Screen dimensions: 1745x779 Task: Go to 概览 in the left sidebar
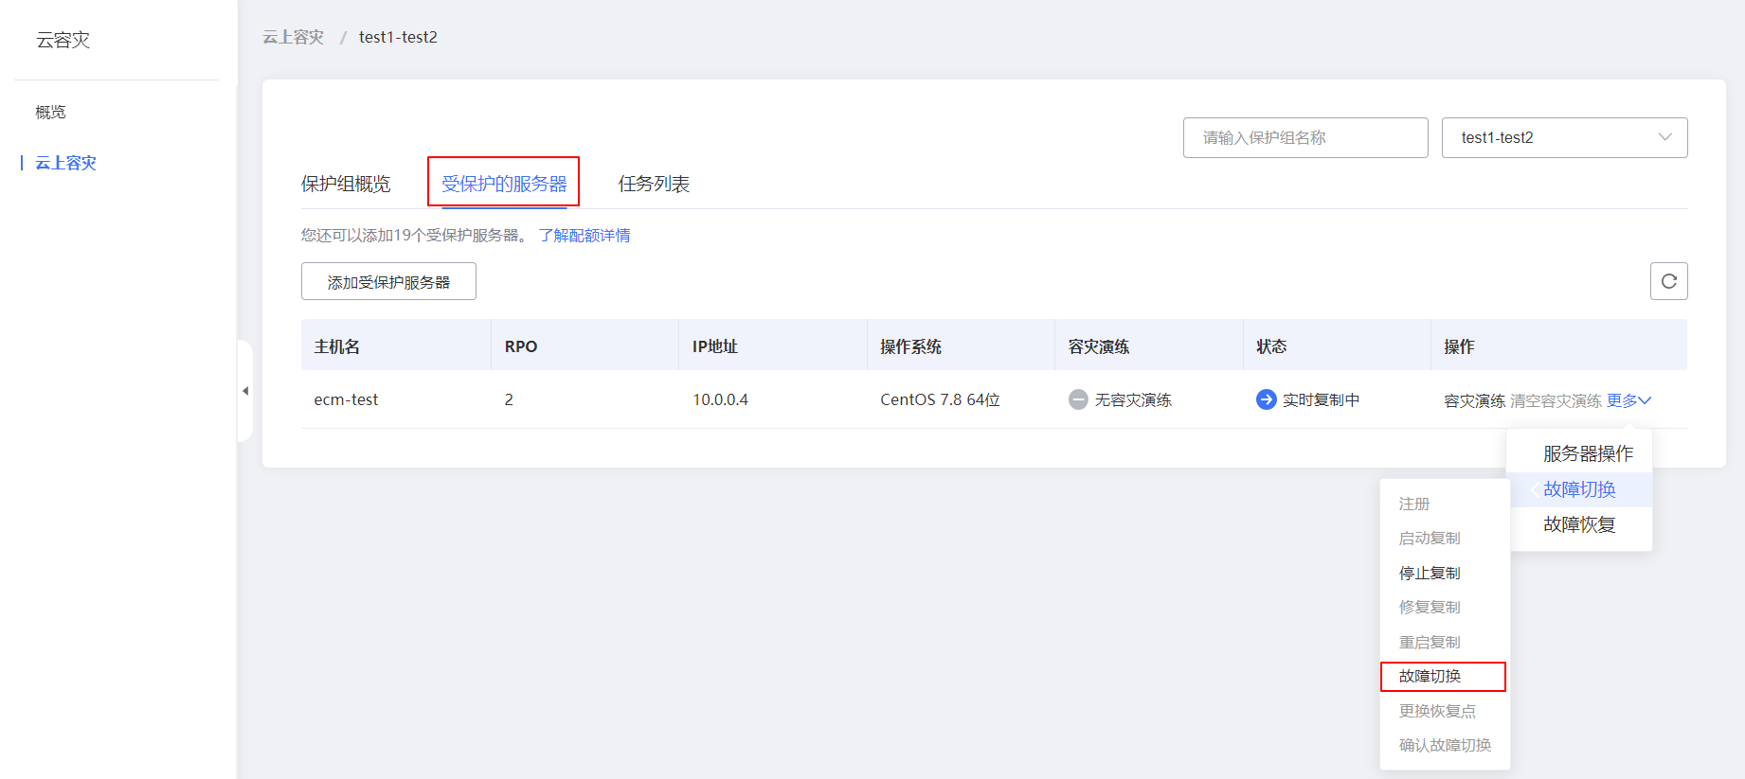click(x=51, y=112)
